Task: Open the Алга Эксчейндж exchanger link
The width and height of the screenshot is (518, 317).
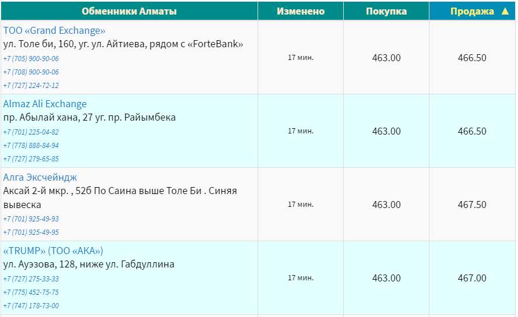Action: click(40, 177)
